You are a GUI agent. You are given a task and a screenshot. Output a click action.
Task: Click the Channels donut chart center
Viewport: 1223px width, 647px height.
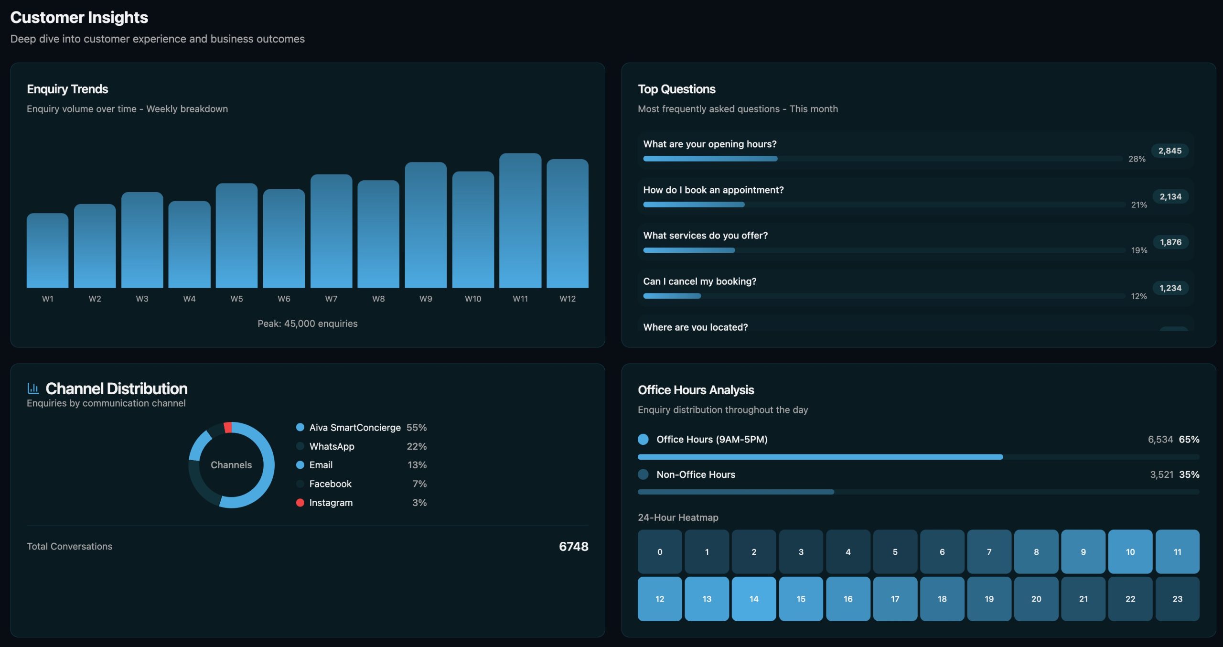click(x=231, y=465)
